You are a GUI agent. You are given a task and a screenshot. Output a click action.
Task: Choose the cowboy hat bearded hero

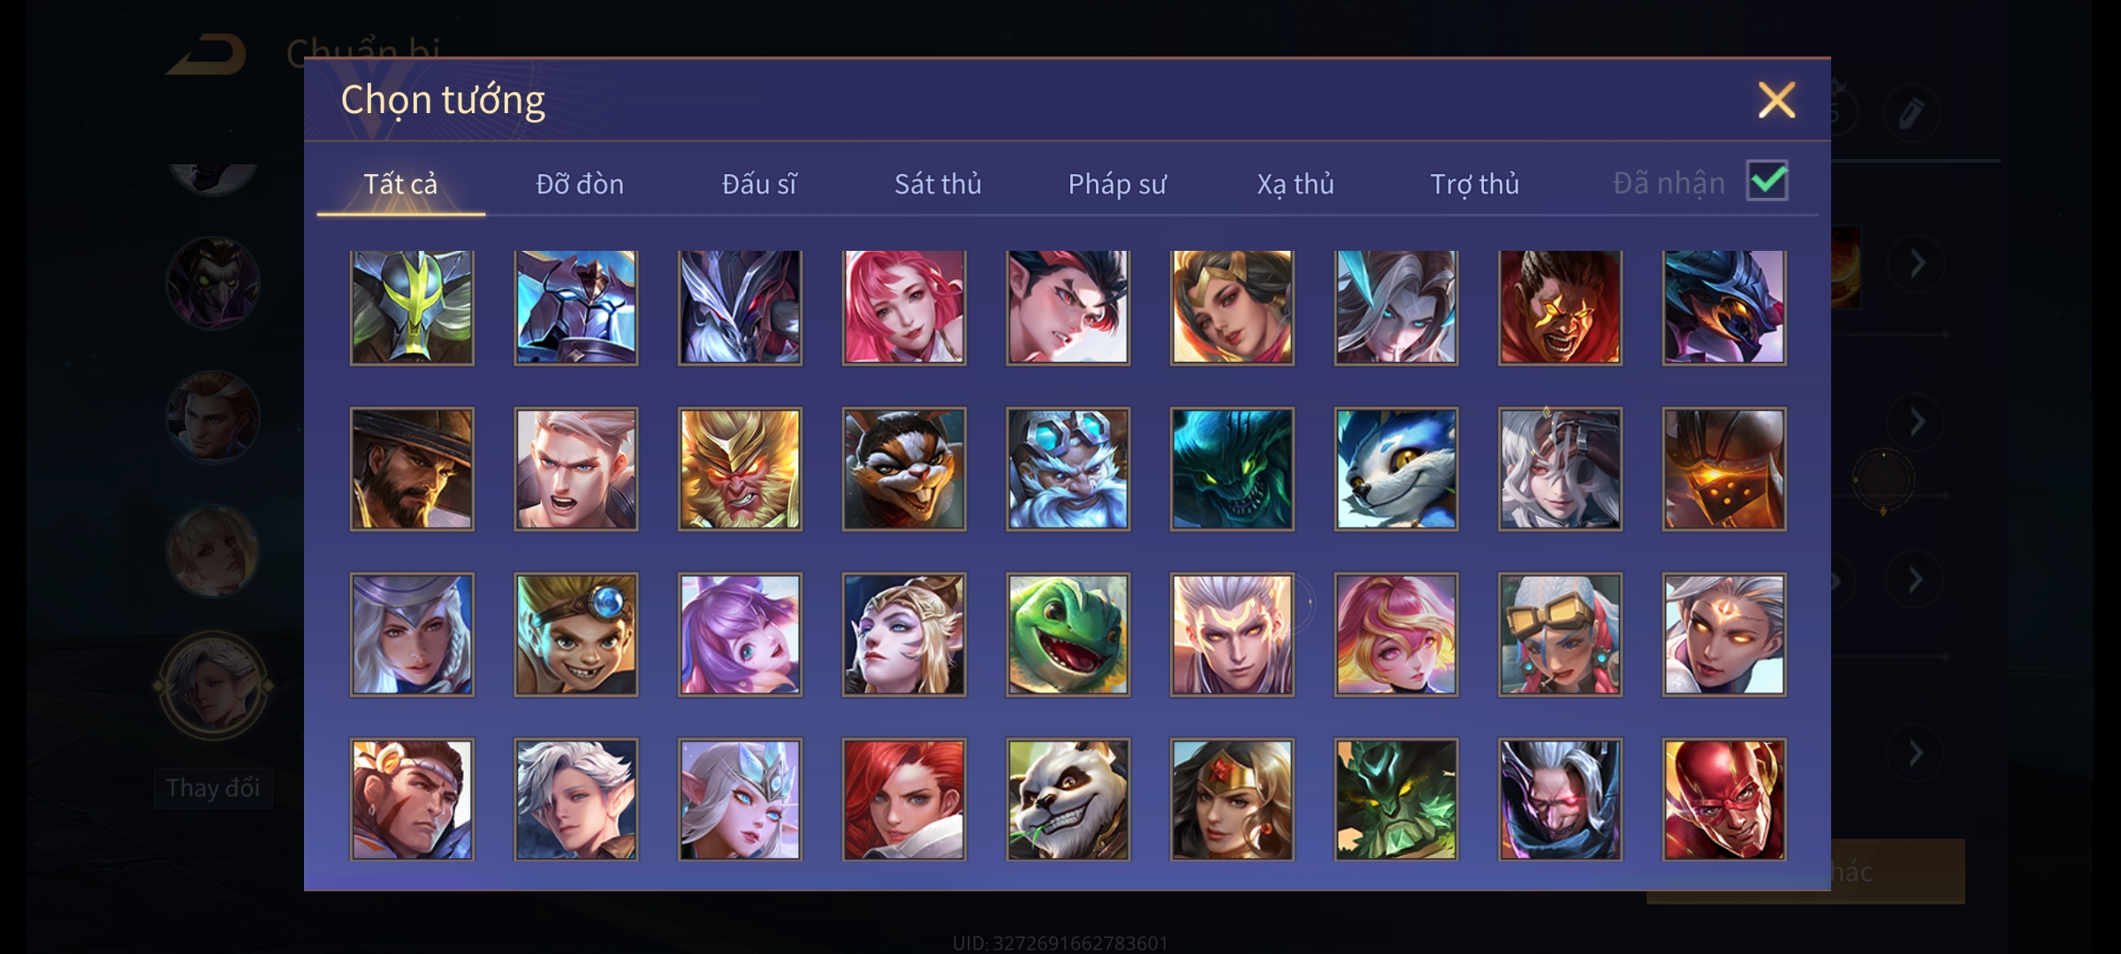pyautogui.click(x=412, y=469)
